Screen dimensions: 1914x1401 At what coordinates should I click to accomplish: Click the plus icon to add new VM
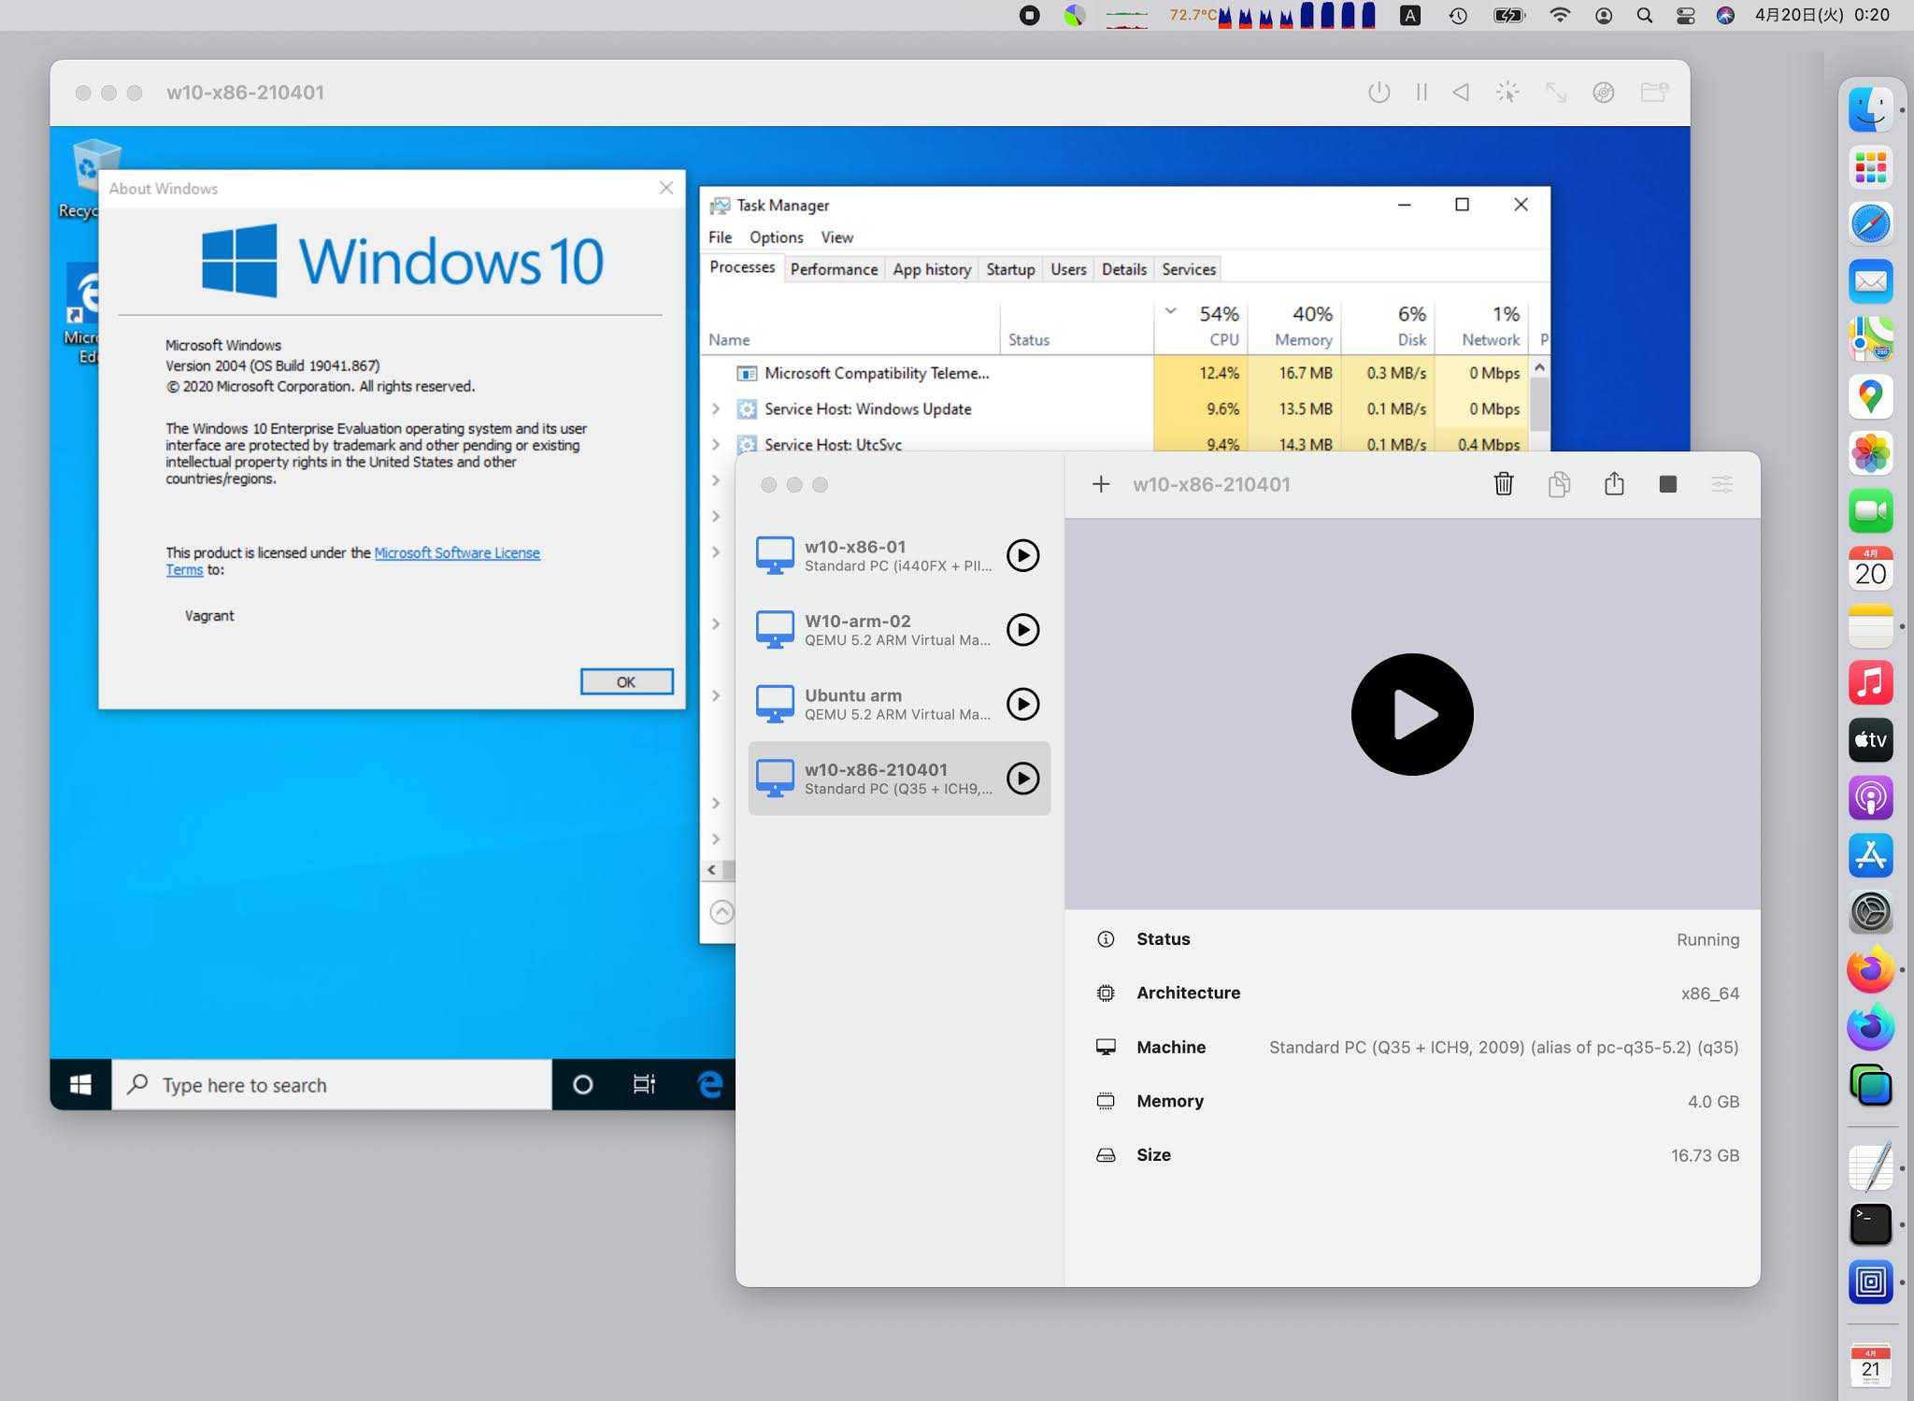[x=1101, y=484]
